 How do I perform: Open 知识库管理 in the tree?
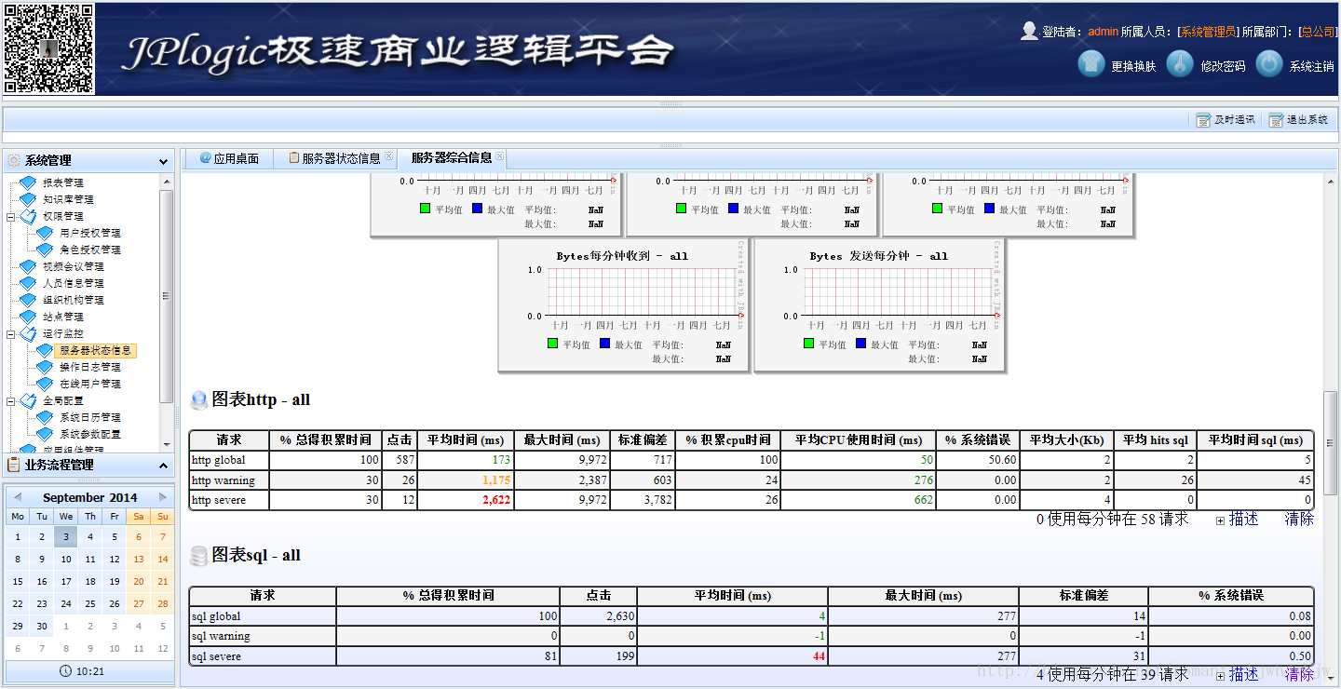point(68,199)
